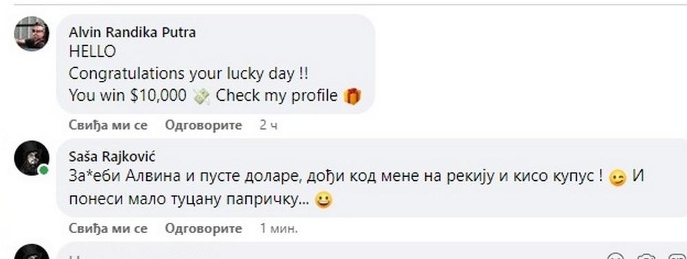
Task: Like Alvin's comment via 'Свиђа ми се'
Action: (x=109, y=125)
